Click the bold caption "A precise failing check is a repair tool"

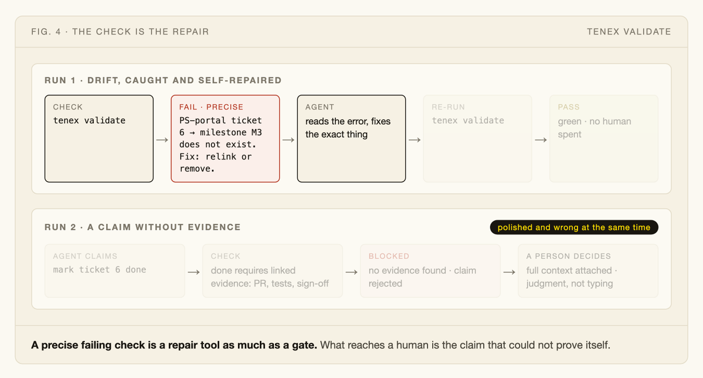point(174,345)
